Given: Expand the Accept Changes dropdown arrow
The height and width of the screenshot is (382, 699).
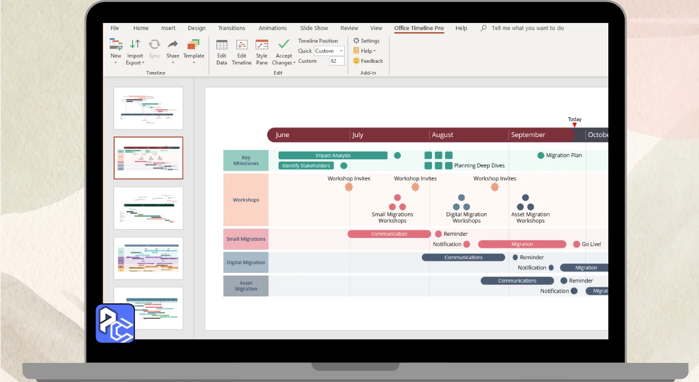Looking at the screenshot, I should tap(294, 63).
